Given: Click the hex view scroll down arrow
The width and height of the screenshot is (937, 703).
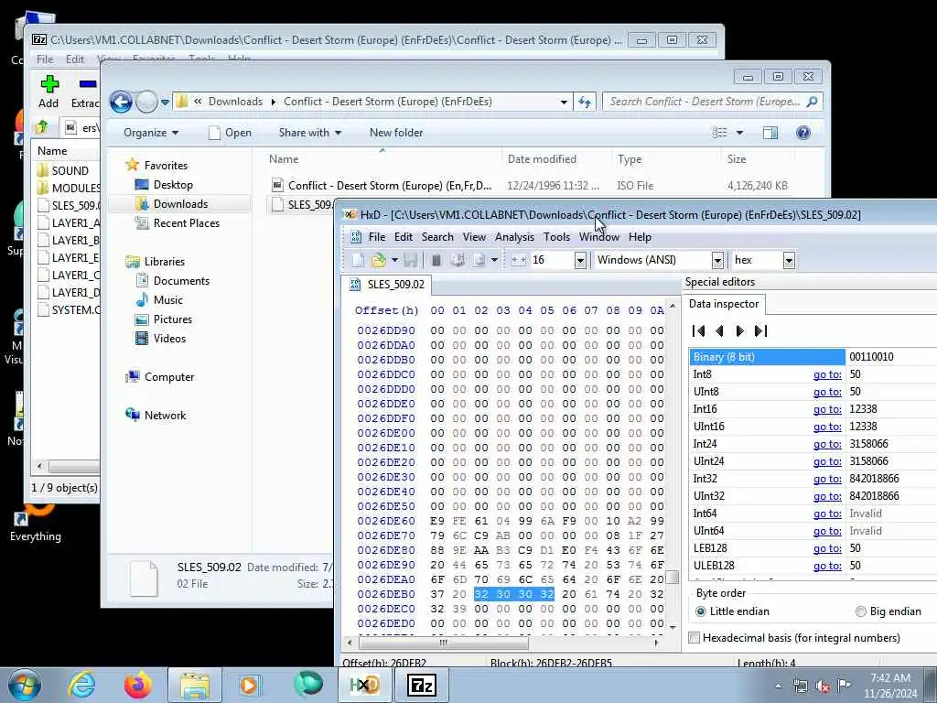Looking at the screenshot, I should coord(673,627).
